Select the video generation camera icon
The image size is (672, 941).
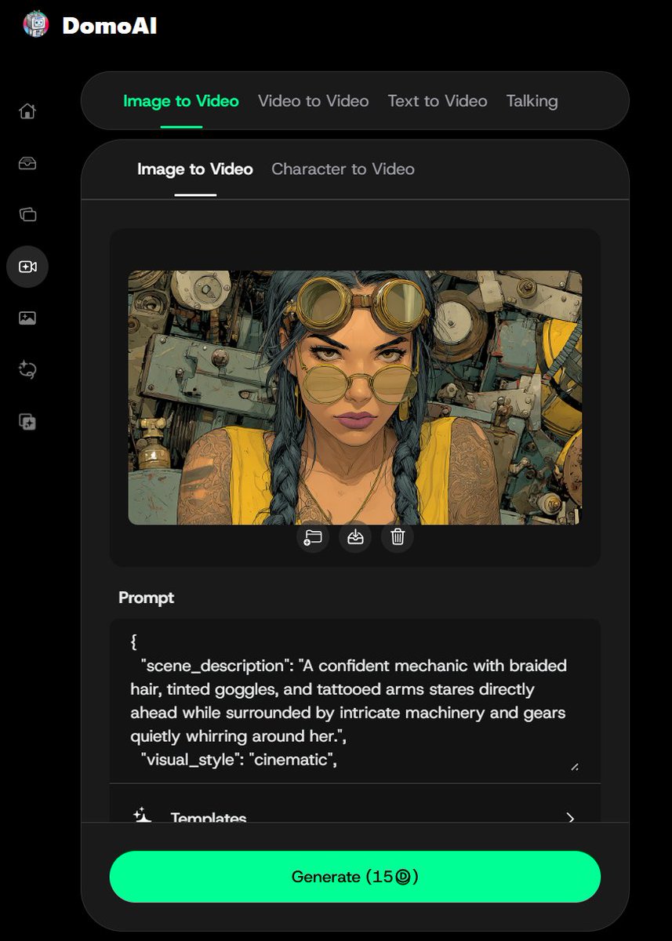point(27,267)
